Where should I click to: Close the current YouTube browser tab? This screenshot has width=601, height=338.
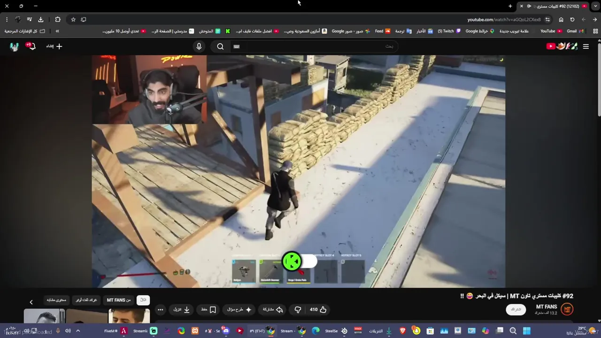(x=521, y=6)
